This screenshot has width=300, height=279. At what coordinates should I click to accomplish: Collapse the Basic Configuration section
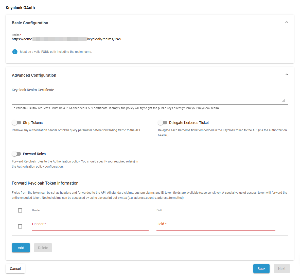click(x=287, y=22)
